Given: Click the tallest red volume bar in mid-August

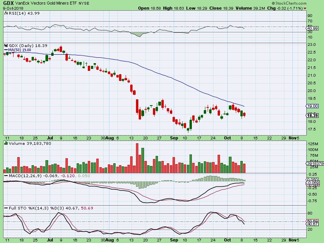Looking at the screenshot, I should [137, 158].
